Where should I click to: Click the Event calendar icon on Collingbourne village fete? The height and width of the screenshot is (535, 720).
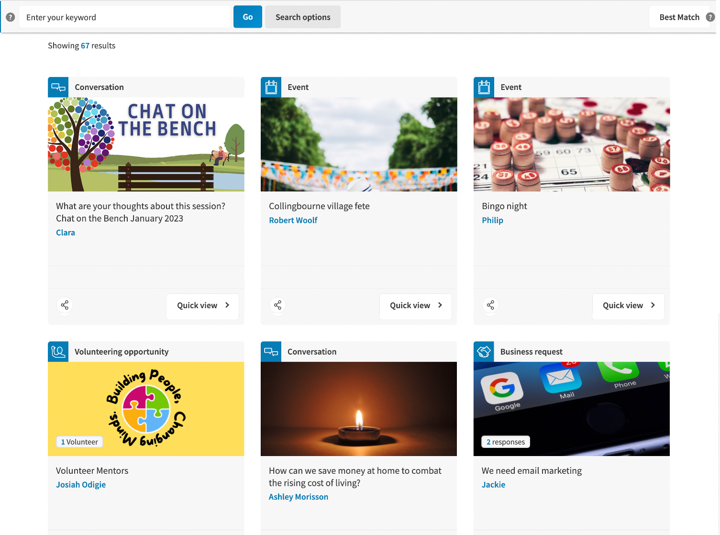[271, 87]
